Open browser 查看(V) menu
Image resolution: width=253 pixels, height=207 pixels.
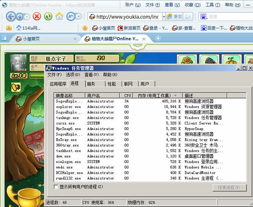[172, 5]
